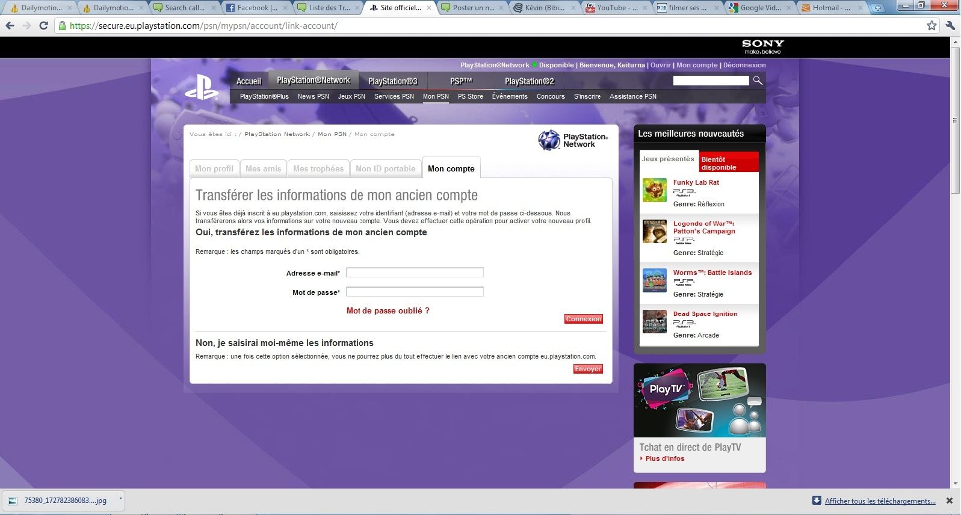Select the Jeux présentés sidebar tab
The width and height of the screenshot is (961, 515).
(668, 160)
